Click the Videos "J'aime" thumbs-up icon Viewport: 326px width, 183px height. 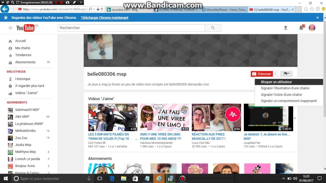[x=10, y=93]
